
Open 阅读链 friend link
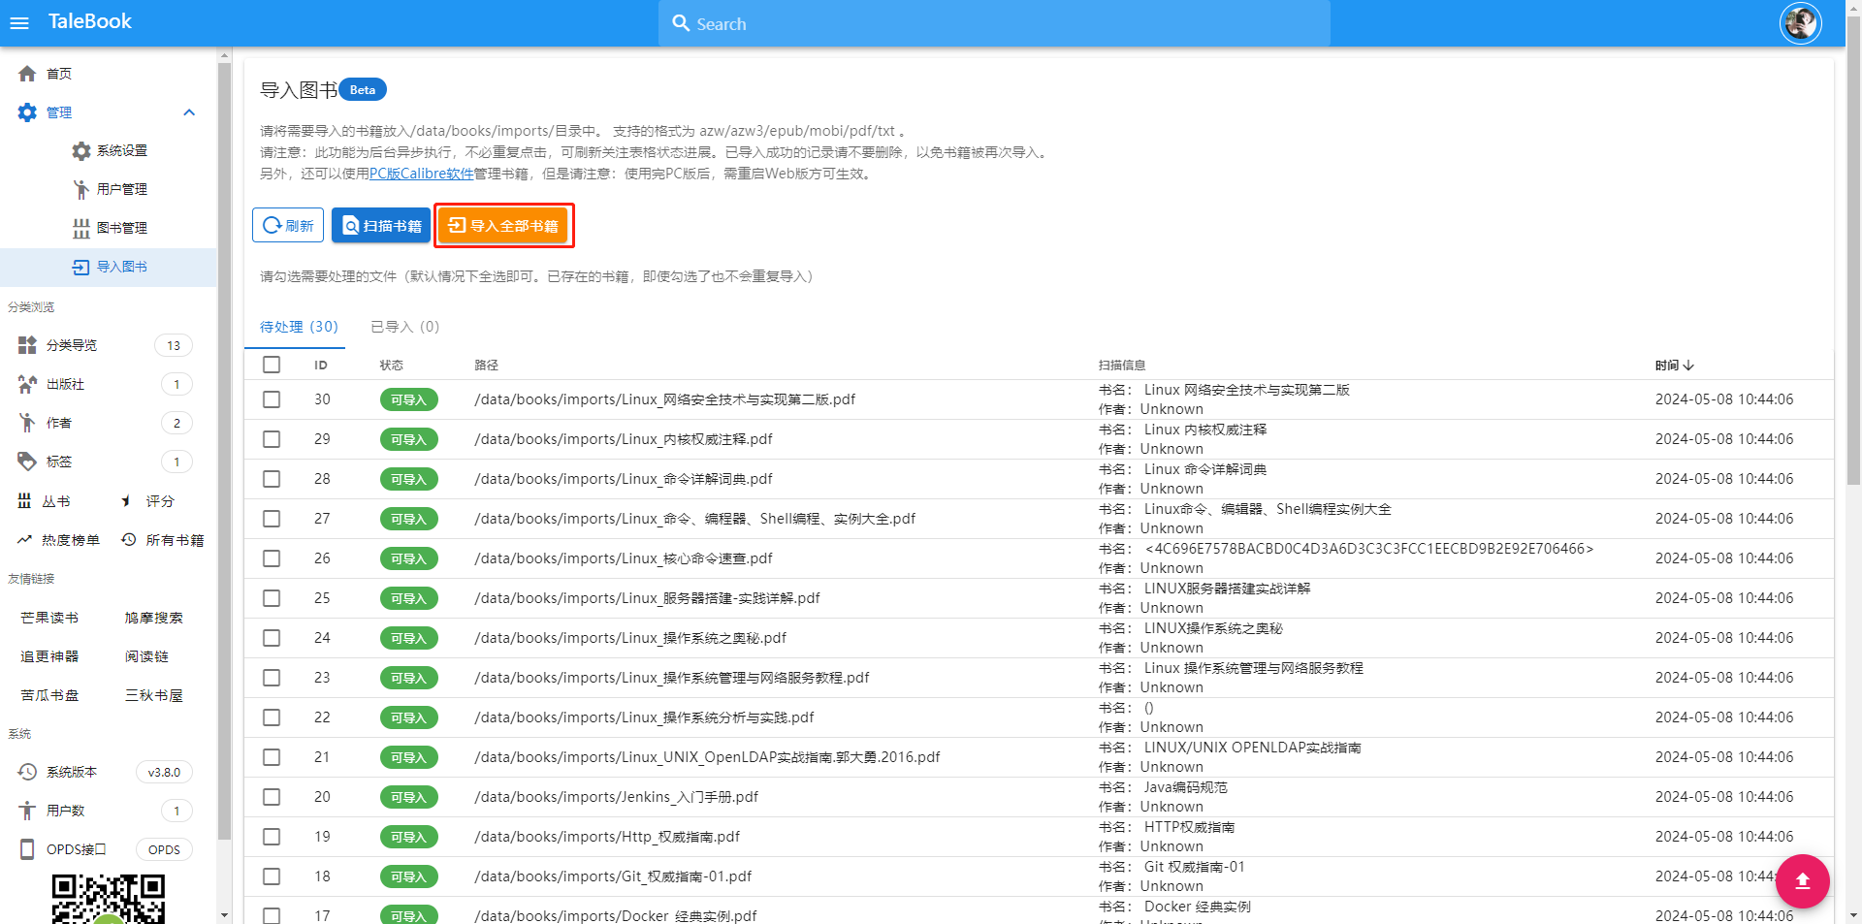click(x=146, y=656)
